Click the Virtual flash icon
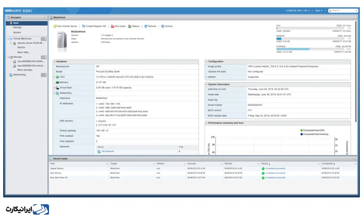This screenshot has width=363, height=216. (x=58, y=88)
